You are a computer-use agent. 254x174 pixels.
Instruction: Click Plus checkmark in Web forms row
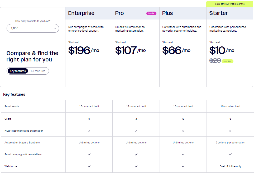pyautogui.click(x=183, y=166)
